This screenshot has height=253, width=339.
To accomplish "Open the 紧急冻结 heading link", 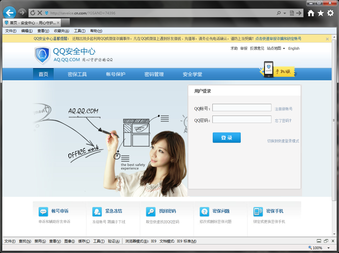I will click(x=114, y=211).
